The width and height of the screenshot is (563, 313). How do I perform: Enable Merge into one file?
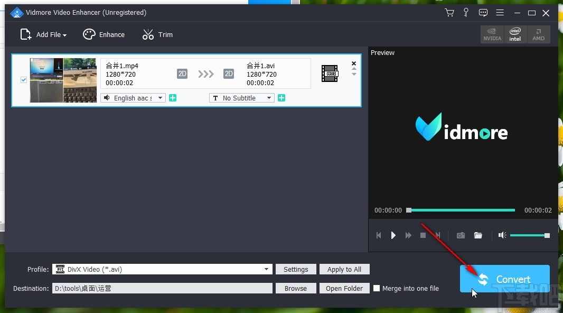[x=377, y=288]
